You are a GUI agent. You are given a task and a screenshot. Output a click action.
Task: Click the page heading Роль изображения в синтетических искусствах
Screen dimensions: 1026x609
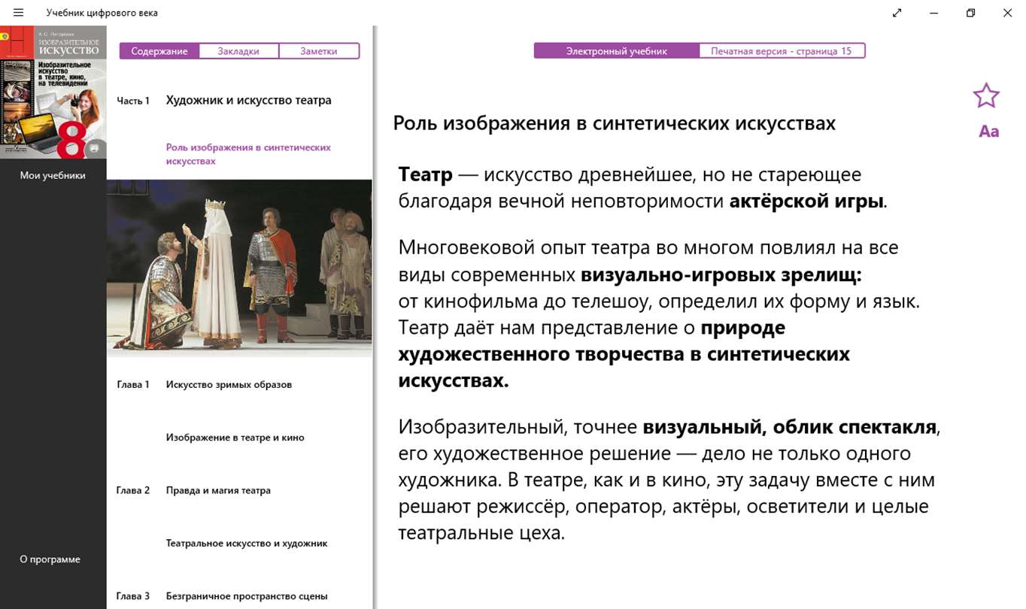tap(615, 123)
